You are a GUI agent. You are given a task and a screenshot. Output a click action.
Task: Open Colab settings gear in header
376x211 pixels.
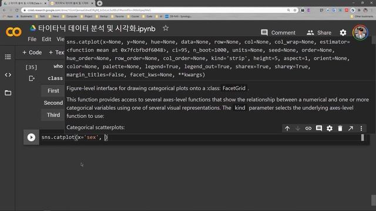pyautogui.click(x=343, y=33)
